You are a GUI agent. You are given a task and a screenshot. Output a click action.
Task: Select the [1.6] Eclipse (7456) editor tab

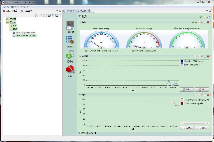[x=77, y=11]
